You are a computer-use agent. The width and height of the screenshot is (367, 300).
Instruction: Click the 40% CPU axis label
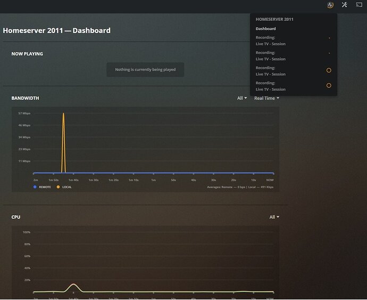[27, 268]
